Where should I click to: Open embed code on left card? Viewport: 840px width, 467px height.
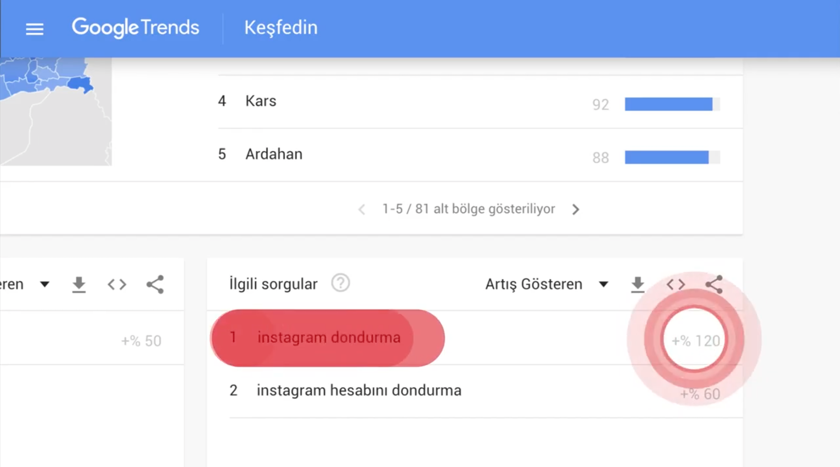[x=117, y=284]
